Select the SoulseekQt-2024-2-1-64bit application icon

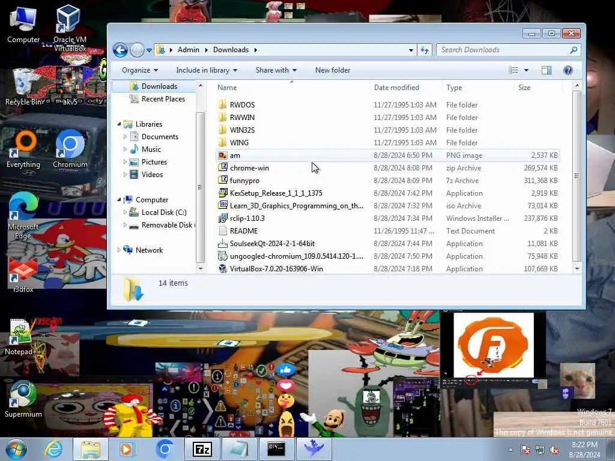(x=222, y=244)
